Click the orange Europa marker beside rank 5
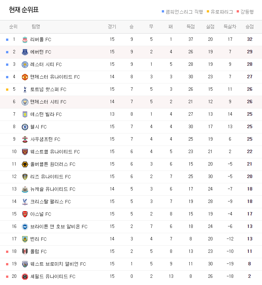262x285 pixels. 7,90
